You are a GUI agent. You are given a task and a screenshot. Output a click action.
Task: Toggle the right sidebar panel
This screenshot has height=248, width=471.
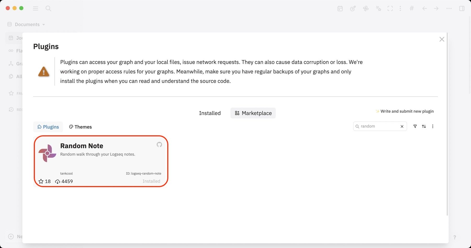[x=462, y=9]
